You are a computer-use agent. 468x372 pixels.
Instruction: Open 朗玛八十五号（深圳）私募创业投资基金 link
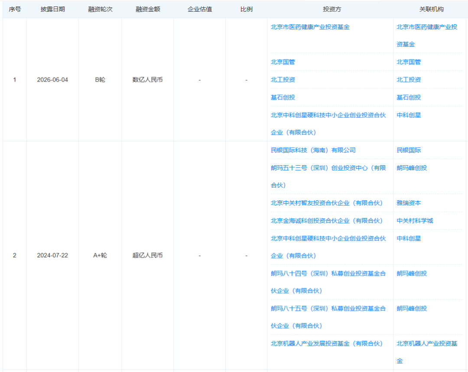(x=328, y=317)
